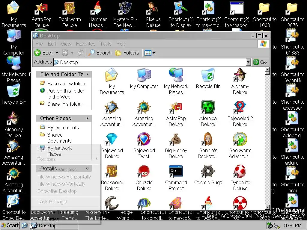
Task: Select Bejeweled Deluxe icon in Desktop window
Action: point(112,145)
